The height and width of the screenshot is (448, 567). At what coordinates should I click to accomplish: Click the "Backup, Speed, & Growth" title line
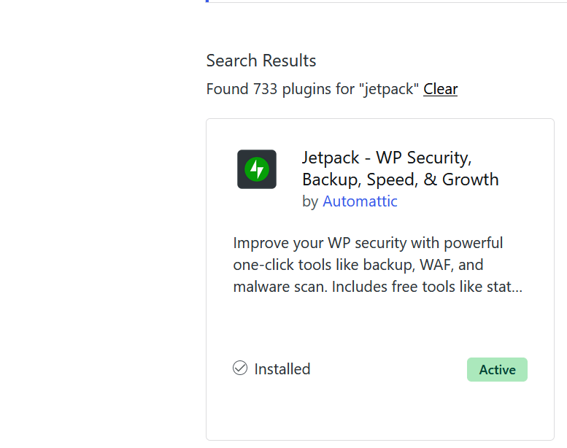(400, 179)
